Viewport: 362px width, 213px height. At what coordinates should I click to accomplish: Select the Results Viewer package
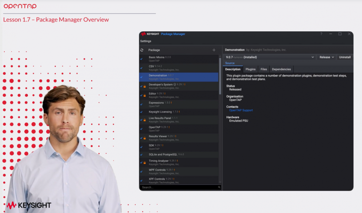[x=179, y=138]
